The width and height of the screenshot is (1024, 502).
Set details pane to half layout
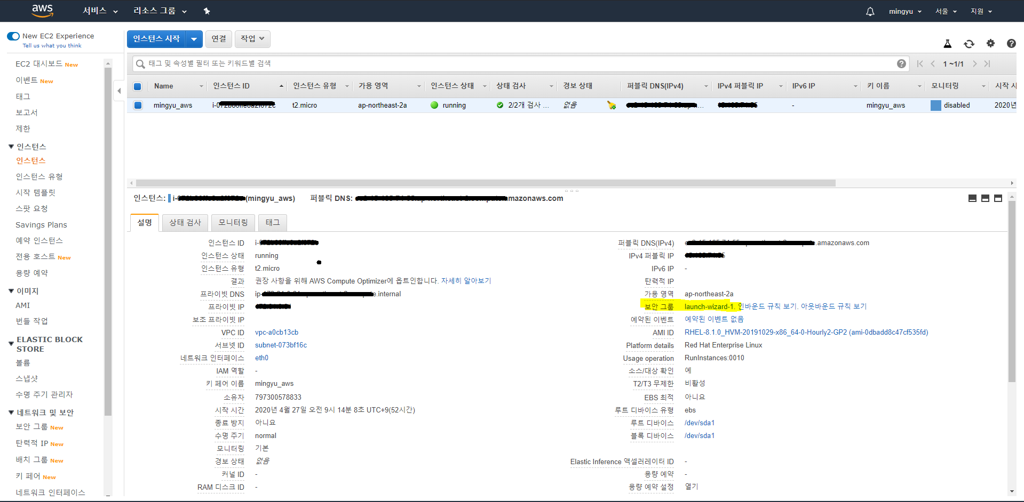pos(985,198)
